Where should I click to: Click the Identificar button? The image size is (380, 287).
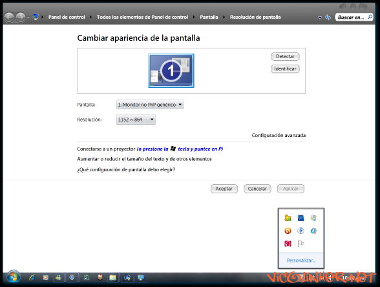tap(285, 69)
